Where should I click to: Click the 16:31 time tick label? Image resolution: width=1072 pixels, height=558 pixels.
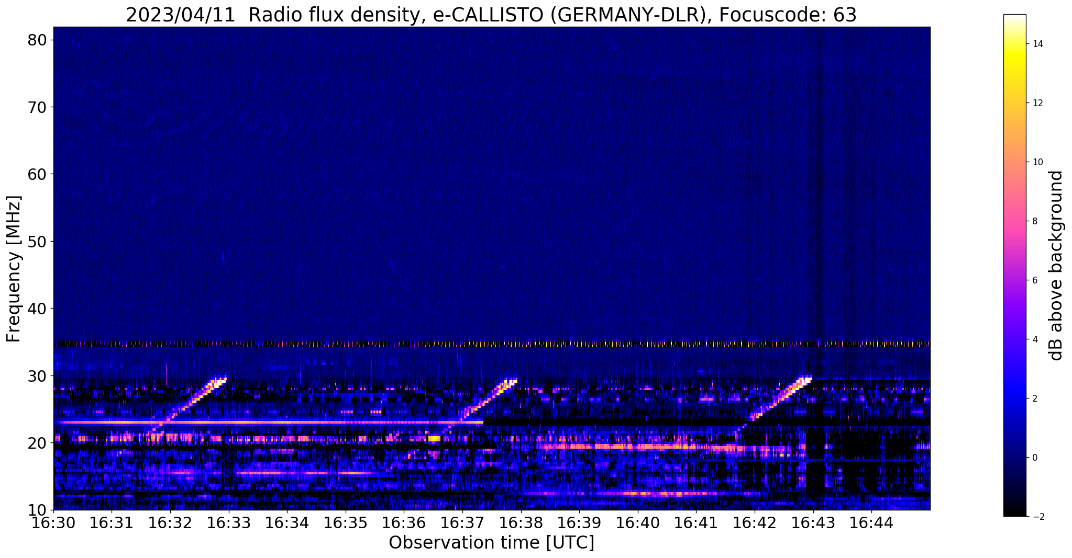point(112,522)
